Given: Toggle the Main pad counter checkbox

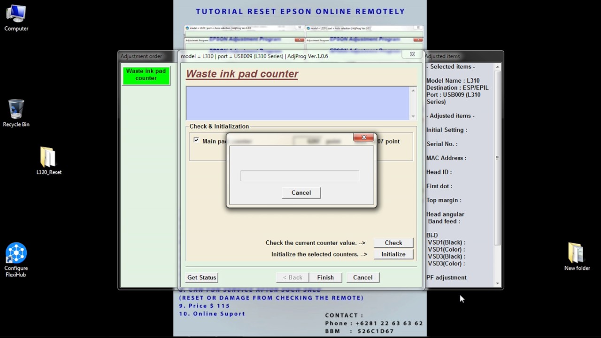Looking at the screenshot, I should (x=196, y=140).
